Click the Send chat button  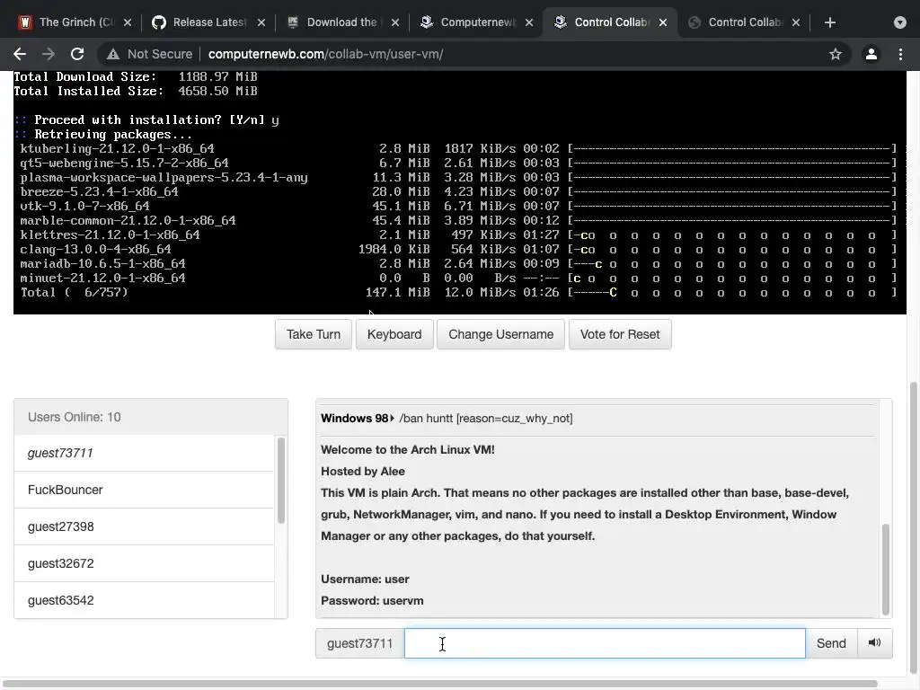(831, 643)
